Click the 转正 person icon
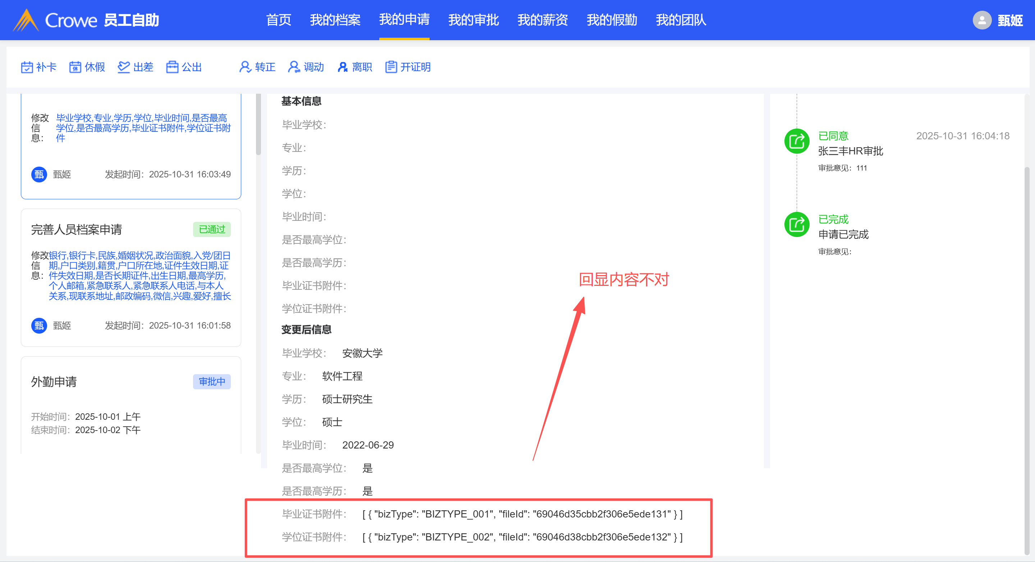The height and width of the screenshot is (562, 1035). coord(245,67)
